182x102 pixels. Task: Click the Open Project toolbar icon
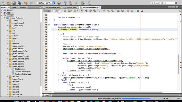[x=14, y=3]
